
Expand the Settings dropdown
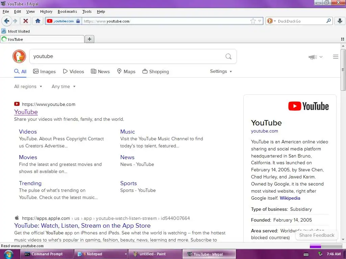(x=221, y=71)
